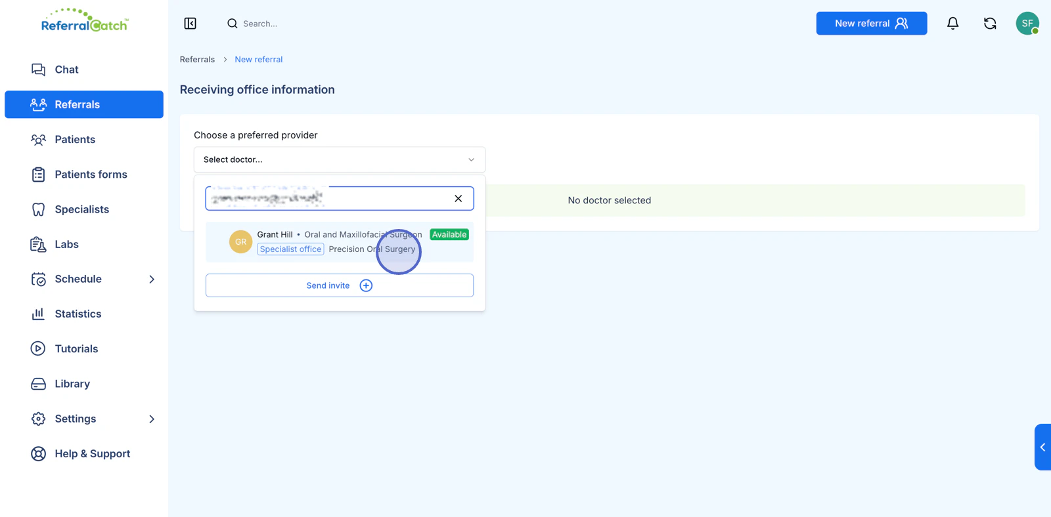Click the Tutorials play icon
The image size is (1051, 517).
(38, 348)
